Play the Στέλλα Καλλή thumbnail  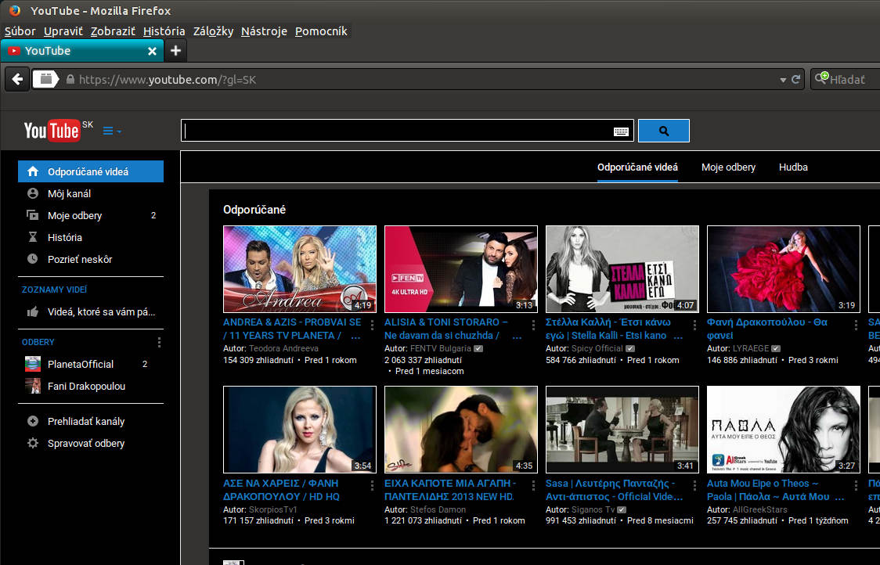pyautogui.click(x=622, y=268)
